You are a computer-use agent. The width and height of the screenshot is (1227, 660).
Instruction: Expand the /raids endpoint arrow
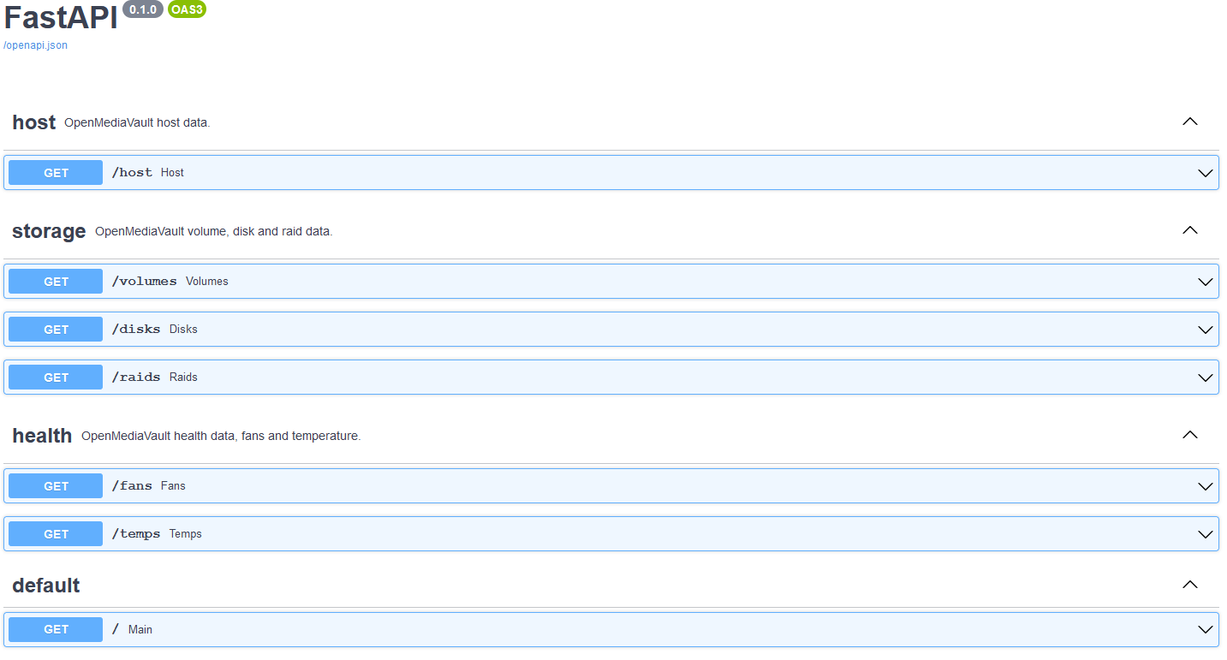pyautogui.click(x=1206, y=378)
